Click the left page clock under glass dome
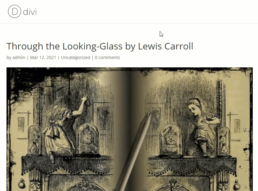258x191 pixels. coord(87,139)
